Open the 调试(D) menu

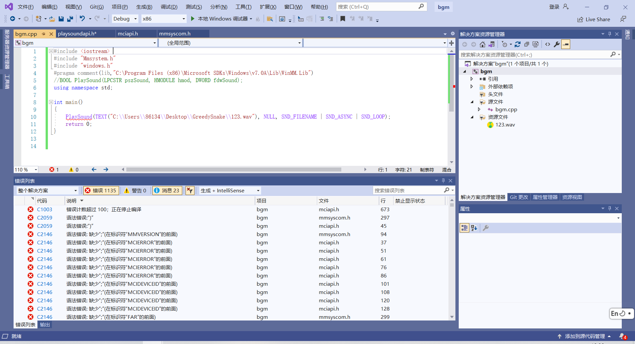[x=169, y=7]
